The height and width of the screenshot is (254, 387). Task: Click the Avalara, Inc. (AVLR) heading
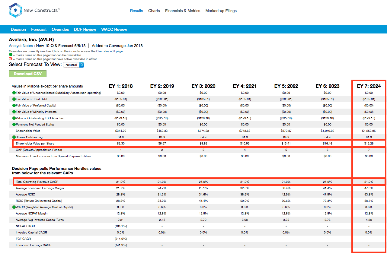pyautogui.click(x=31, y=40)
